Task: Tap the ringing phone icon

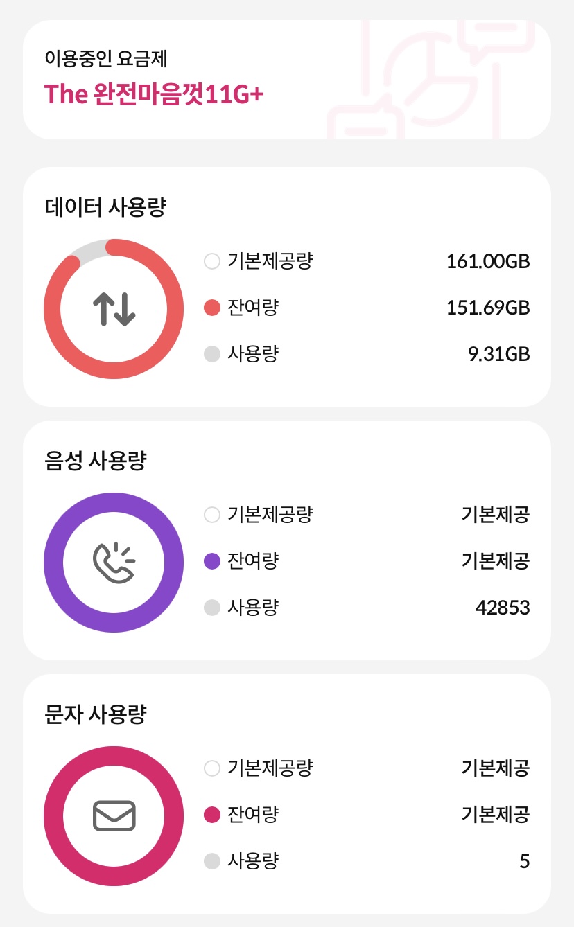Action: click(x=114, y=562)
